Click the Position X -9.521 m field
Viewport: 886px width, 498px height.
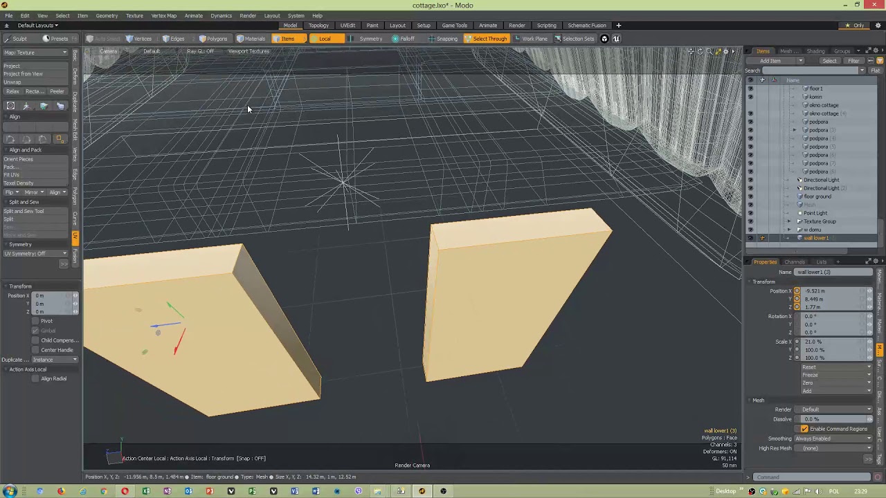click(833, 291)
